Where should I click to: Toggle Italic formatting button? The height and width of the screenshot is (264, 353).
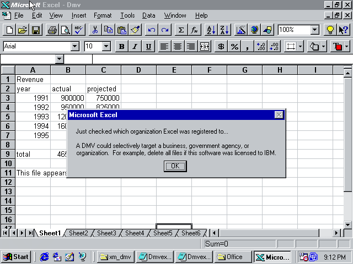click(x=135, y=46)
